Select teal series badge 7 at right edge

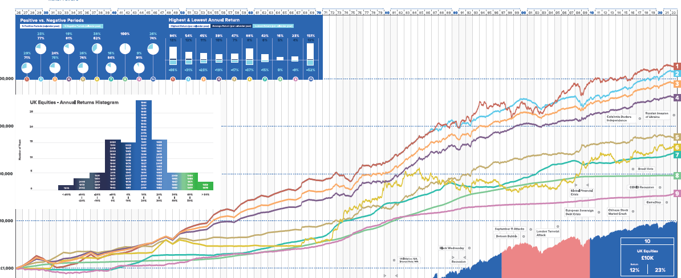click(x=676, y=155)
